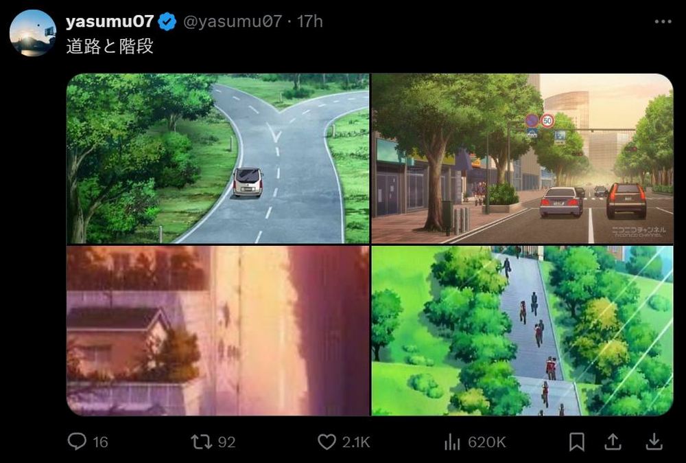Open the 17h timestamp link
This screenshot has height=463, width=686.
[x=310, y=21]
